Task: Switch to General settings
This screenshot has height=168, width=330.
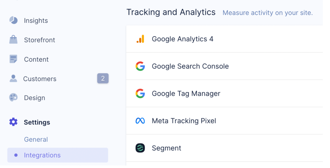Action: pyautogui.click(x=36, y=139)
